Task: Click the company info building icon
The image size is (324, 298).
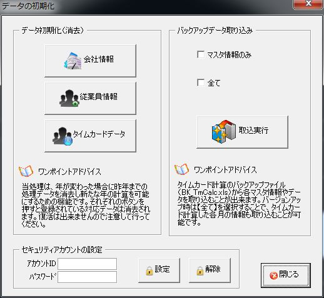Action: click(73, 61)
